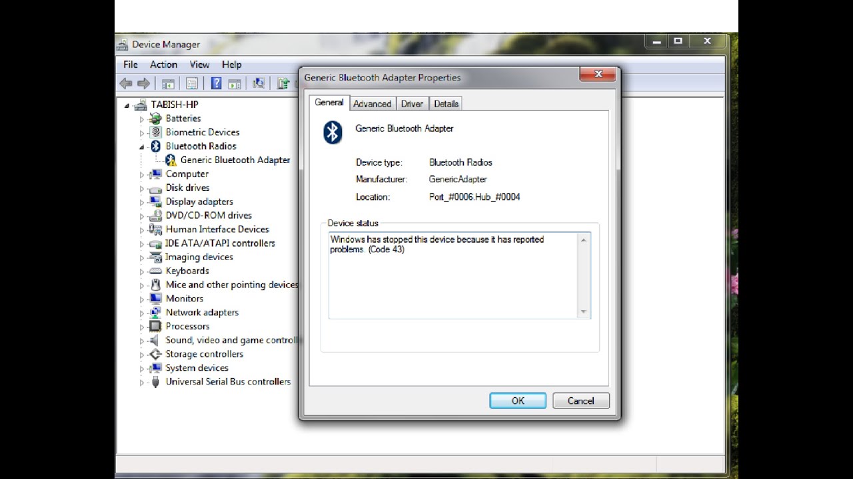Click the DVD/CD-ROM drives icon
This screenshot has width=853, height=479.
155,216
